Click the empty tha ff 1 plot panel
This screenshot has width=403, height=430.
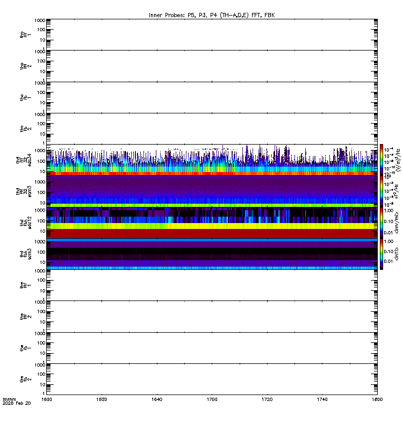coord(212,34)
